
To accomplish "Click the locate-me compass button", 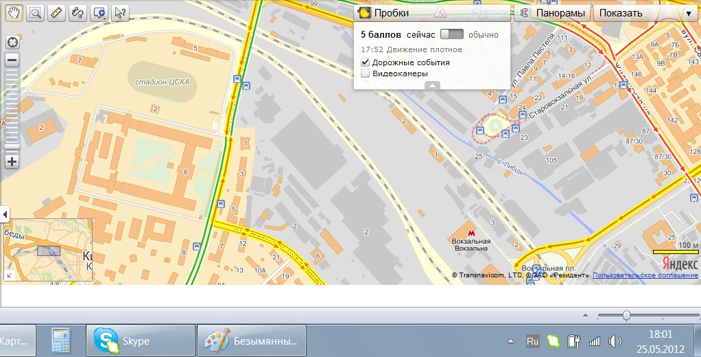I will [12, 43].
